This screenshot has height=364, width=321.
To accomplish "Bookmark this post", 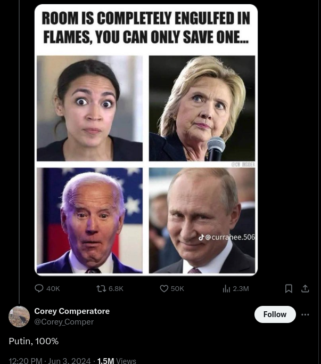I will pyautogui.click(x=289, y=288).
